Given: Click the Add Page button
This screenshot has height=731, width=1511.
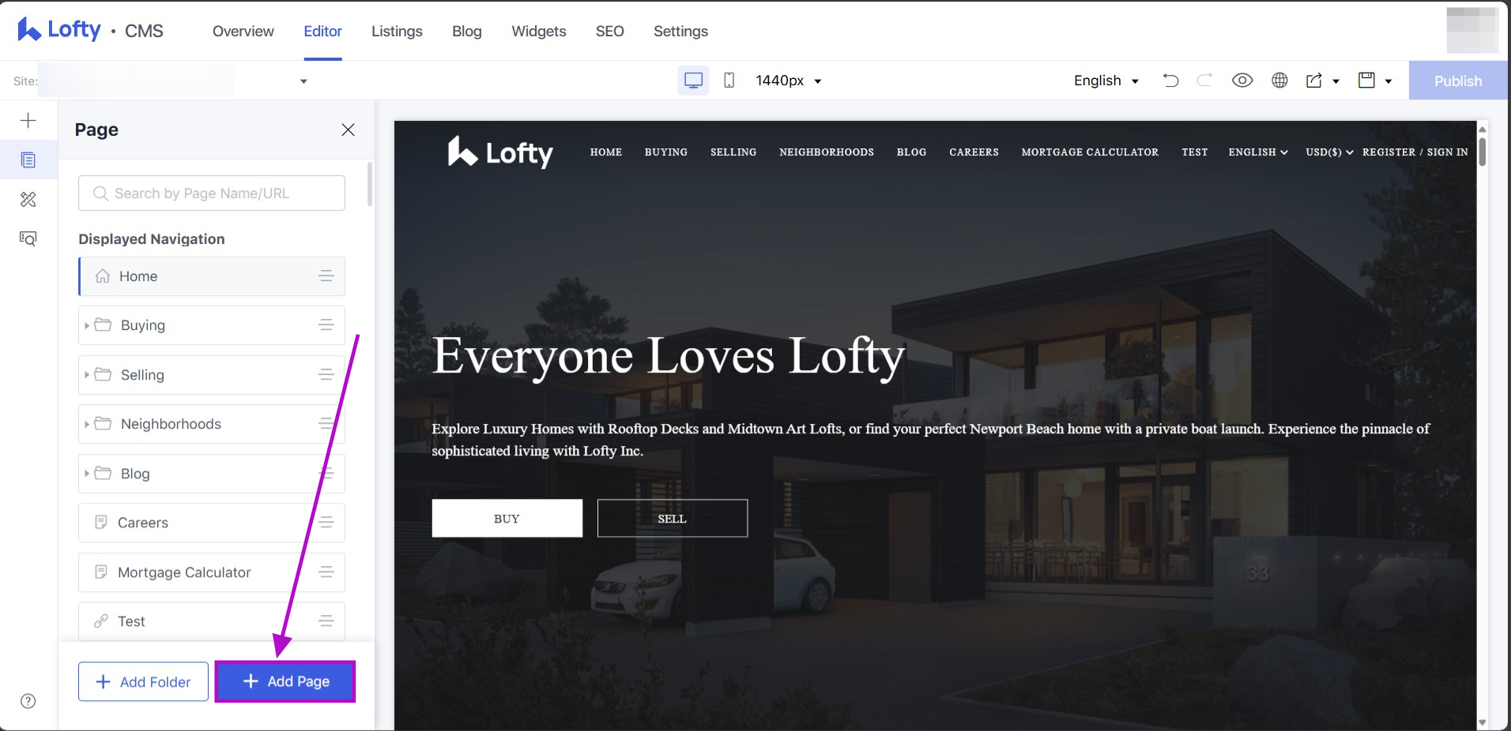Looking at the screenshot, I should [285, 681].
